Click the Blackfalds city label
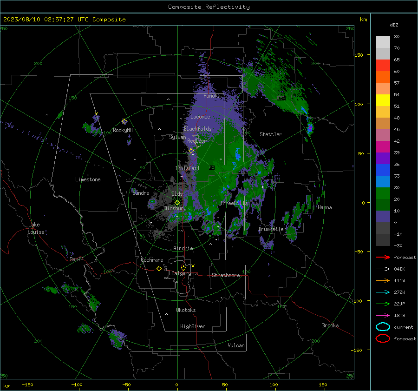 [x=197, y=129]
